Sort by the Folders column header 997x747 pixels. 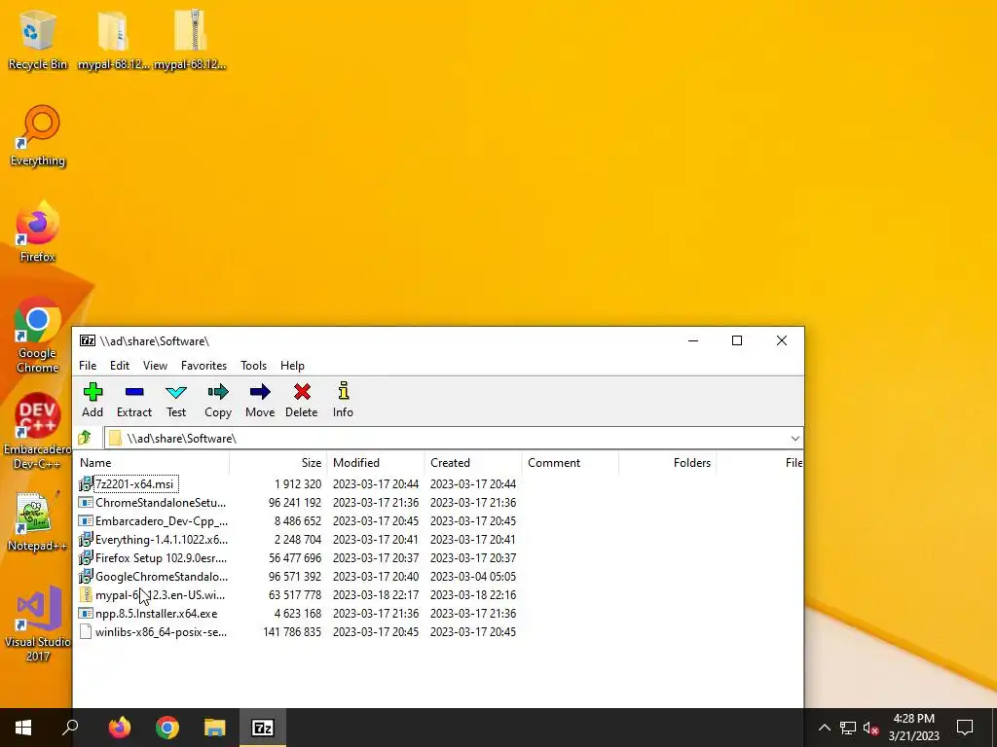pyautogui.click(x=668, y=462)
